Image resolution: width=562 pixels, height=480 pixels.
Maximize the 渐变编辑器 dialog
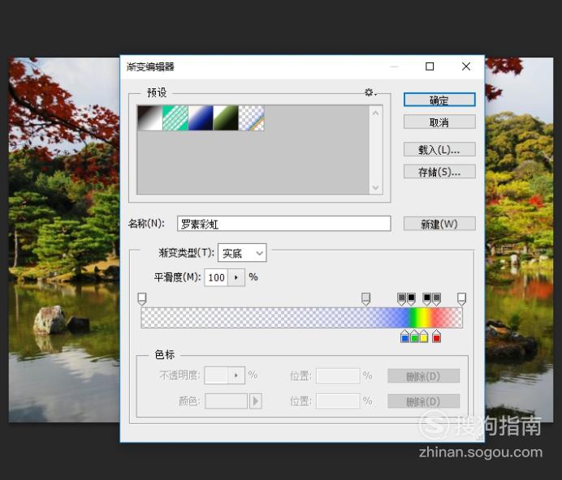click(x=430, y=66)
